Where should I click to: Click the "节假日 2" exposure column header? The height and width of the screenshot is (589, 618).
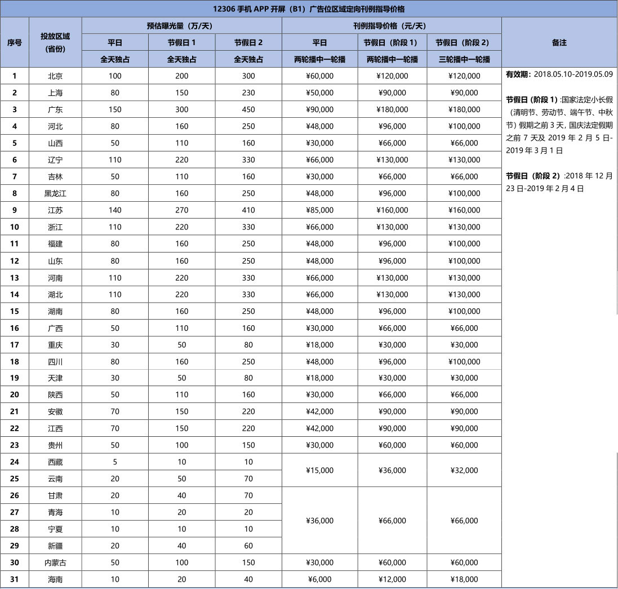pos(248,43)
